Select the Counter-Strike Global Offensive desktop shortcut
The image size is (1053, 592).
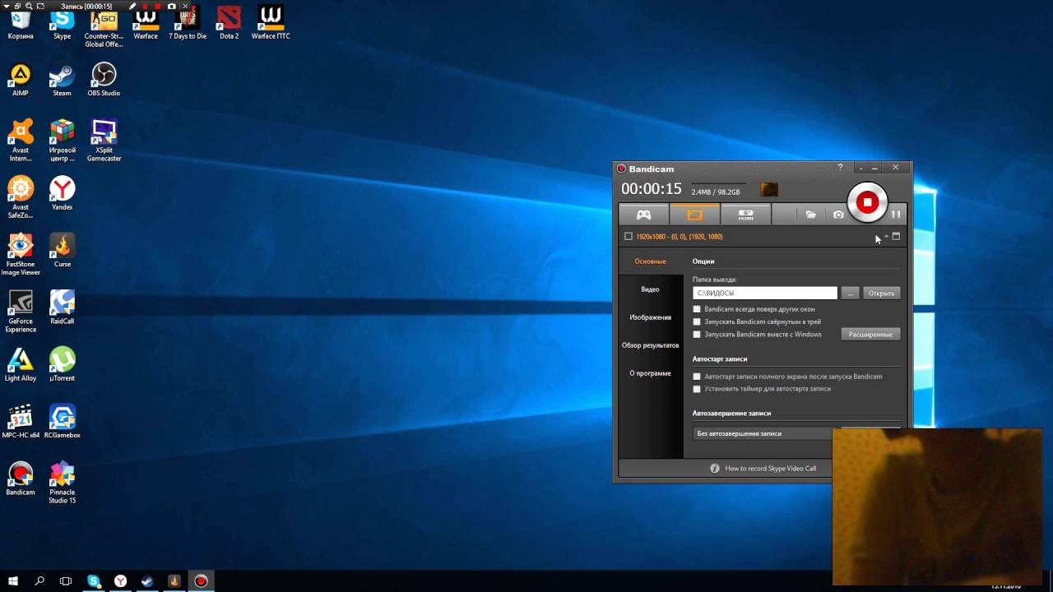(104, 28)
